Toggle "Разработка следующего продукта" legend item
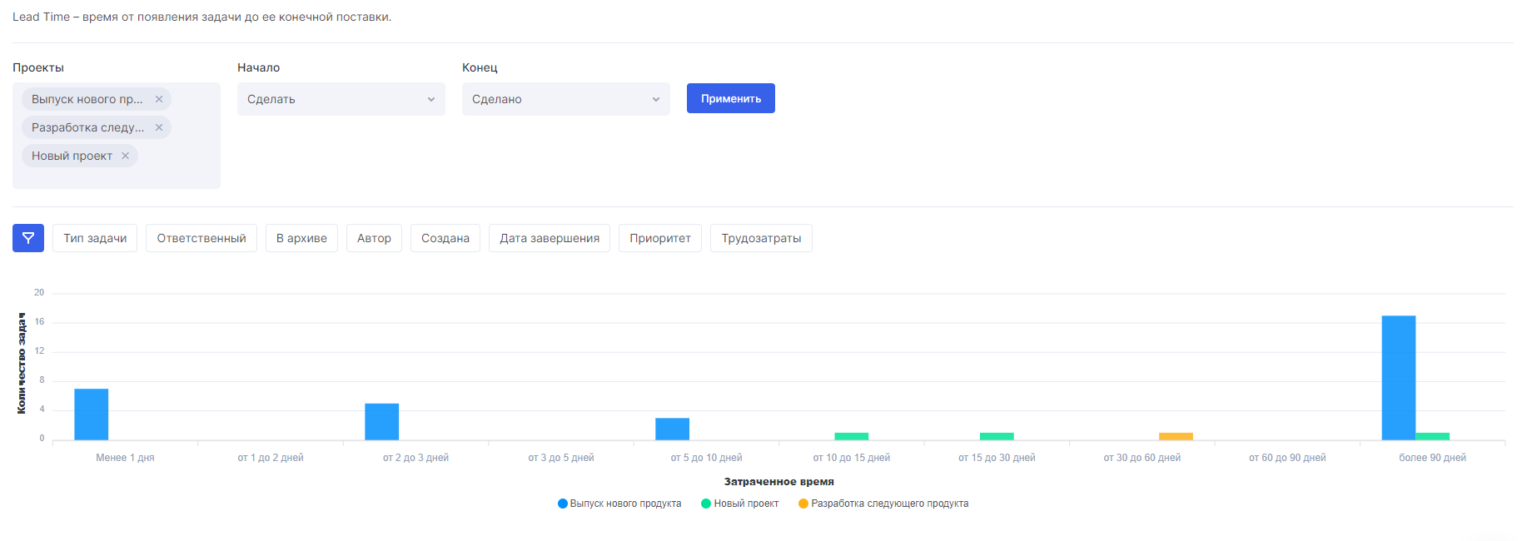This screenshot has height=541, width=1522. 883,504
